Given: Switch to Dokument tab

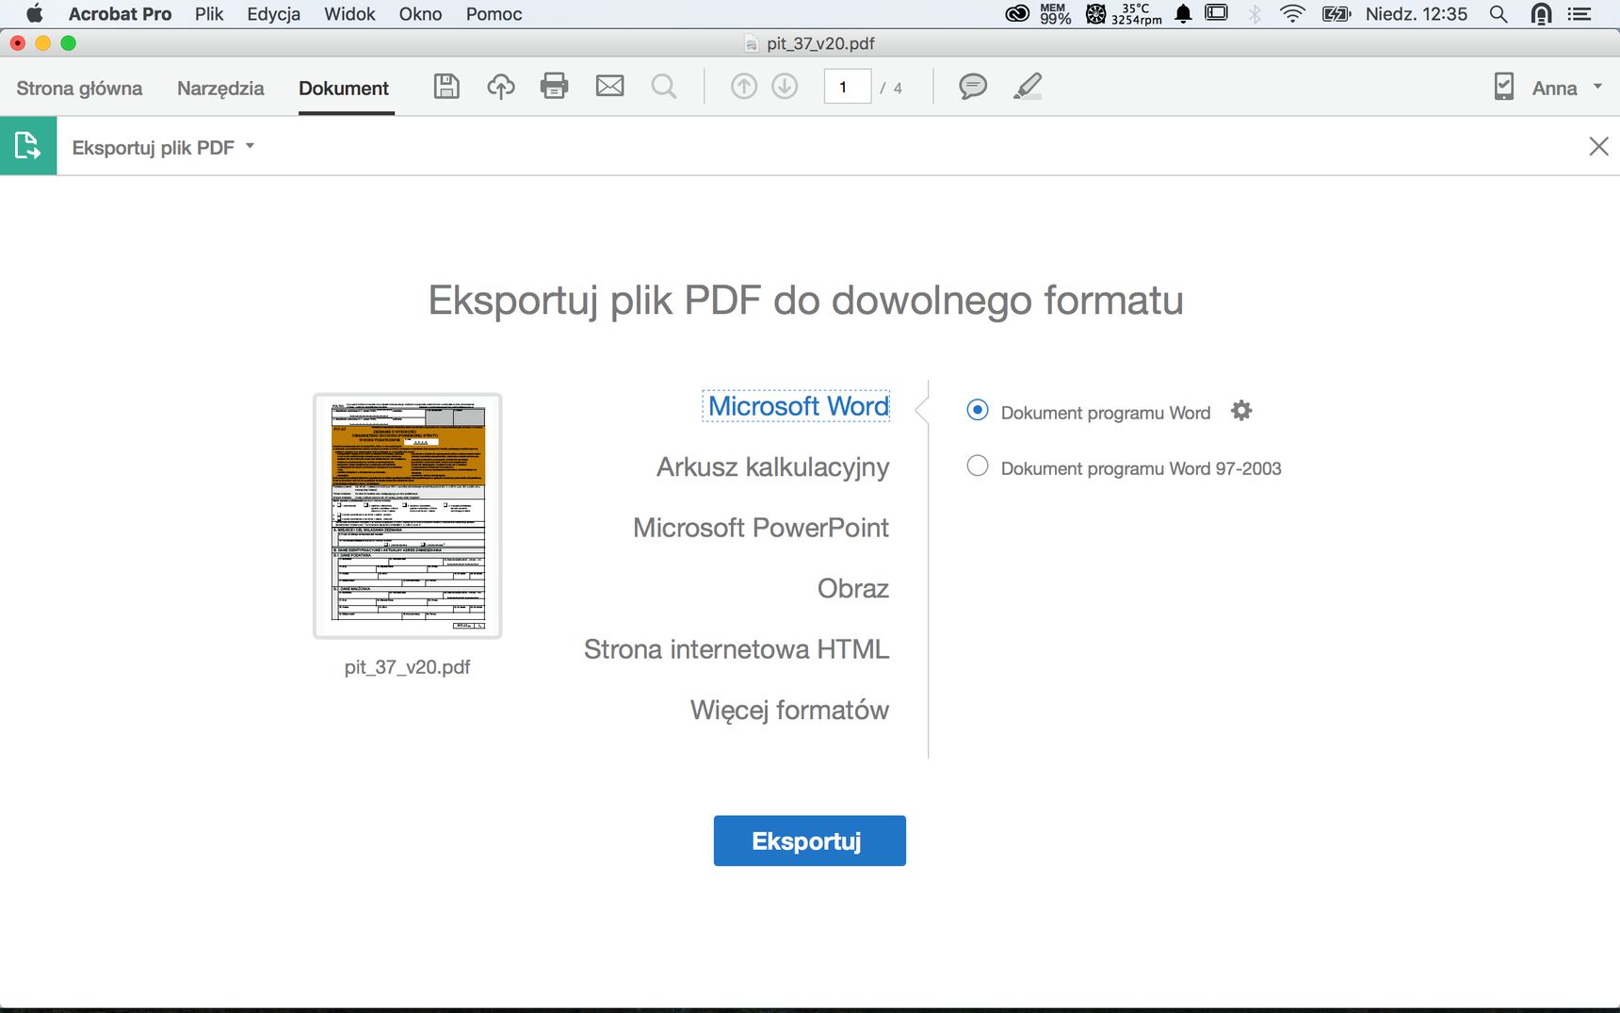Looking at the screenshot, I should point(344,88).
